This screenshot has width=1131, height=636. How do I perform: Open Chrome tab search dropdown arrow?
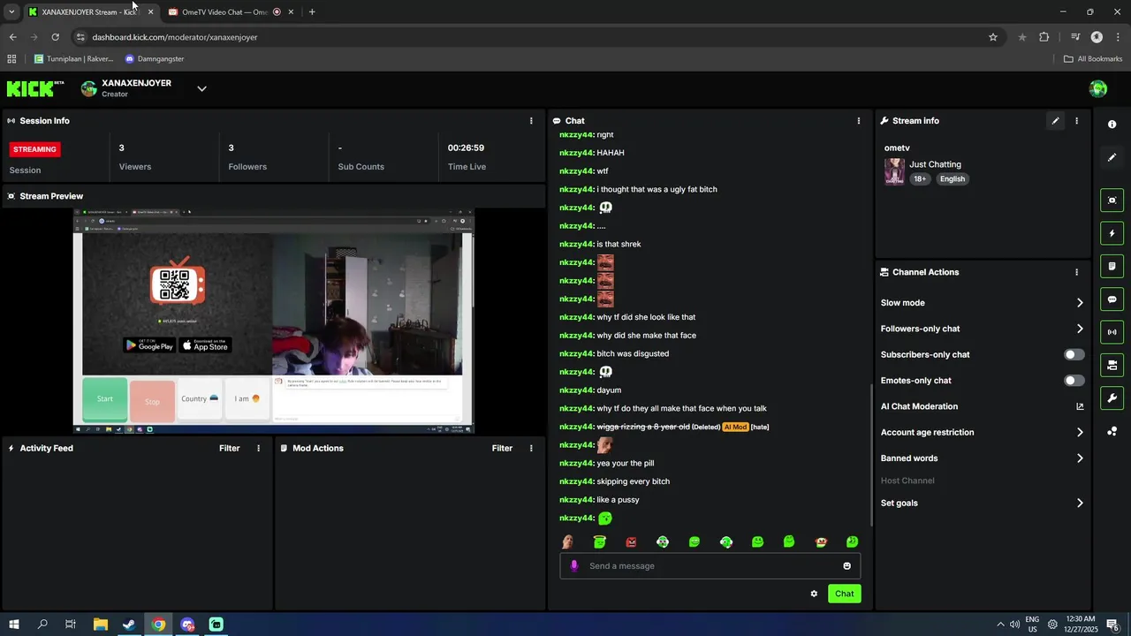(11, 11)
